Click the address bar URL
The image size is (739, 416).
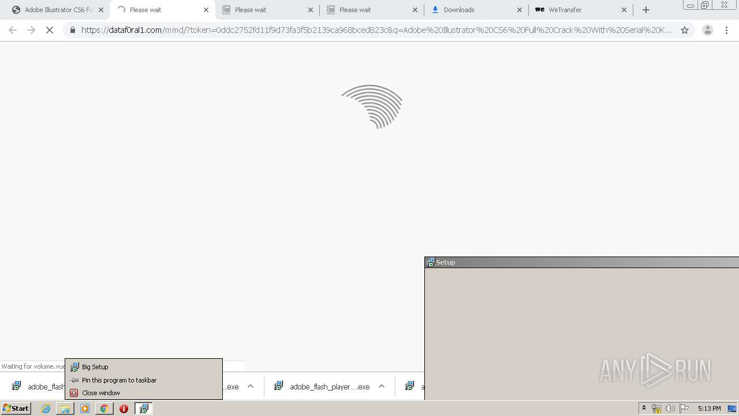pos(376,30)
